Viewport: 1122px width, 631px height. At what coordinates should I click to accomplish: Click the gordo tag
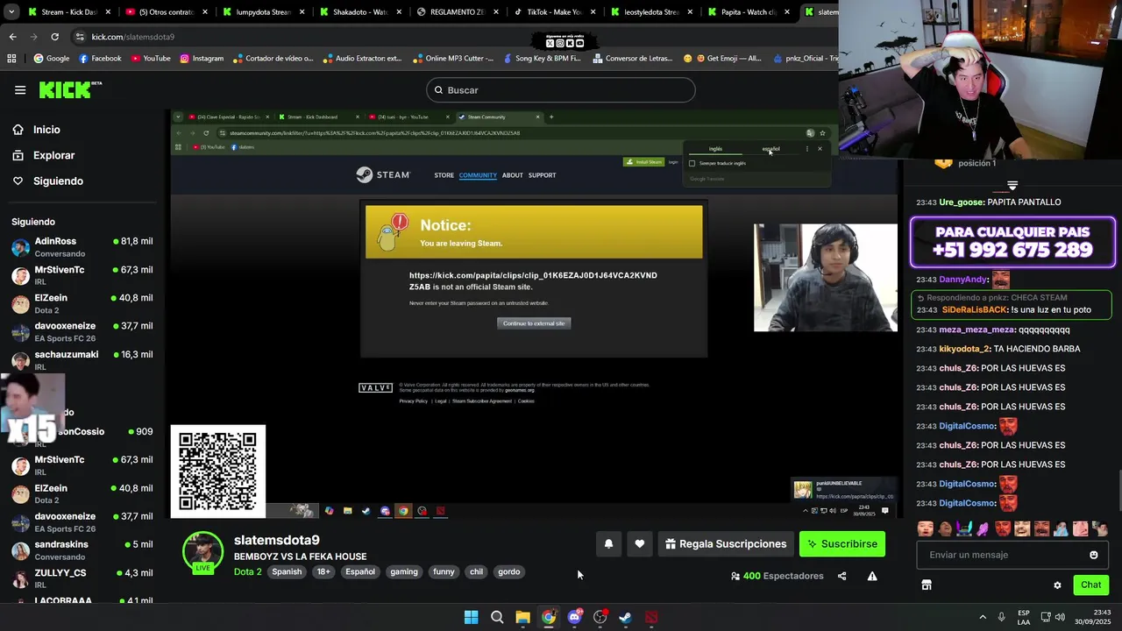[x=509, y=571]
